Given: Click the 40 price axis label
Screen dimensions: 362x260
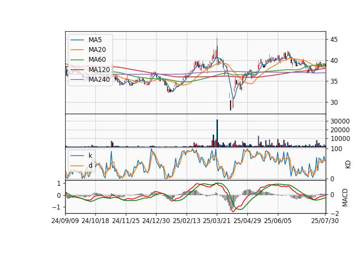Looking at the screenshot, I should point(334,61).
